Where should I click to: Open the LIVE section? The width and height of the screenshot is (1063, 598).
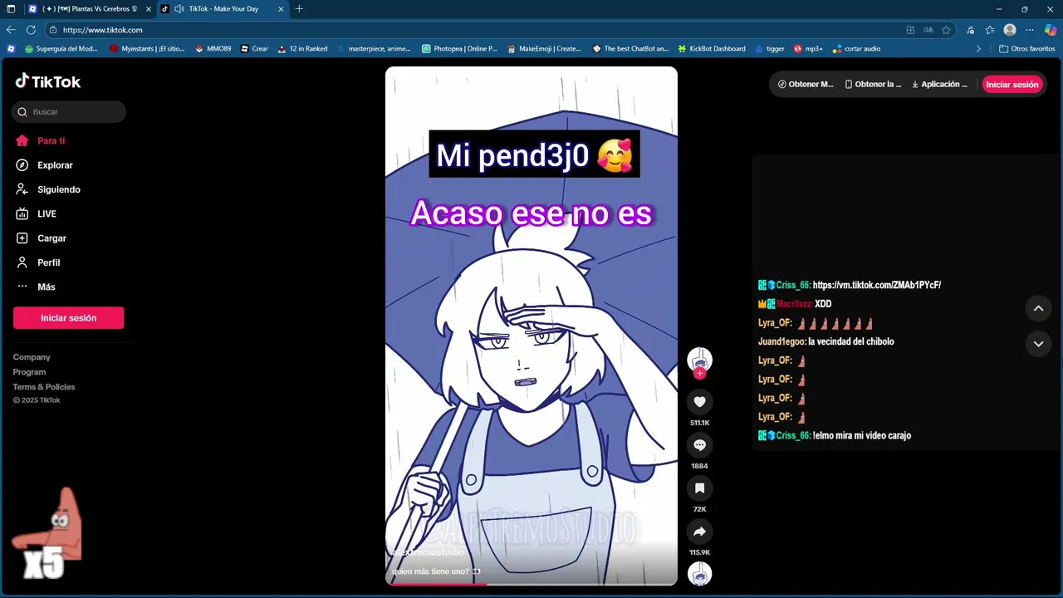tap(37, 213)
